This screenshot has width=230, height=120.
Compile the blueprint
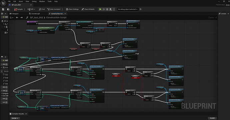click(x=18, y=9)
